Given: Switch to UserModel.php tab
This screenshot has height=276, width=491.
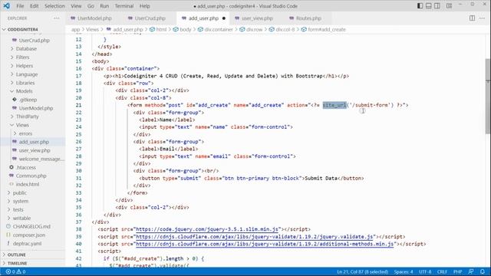Looking at the screenshot, I should coord(94,18).
